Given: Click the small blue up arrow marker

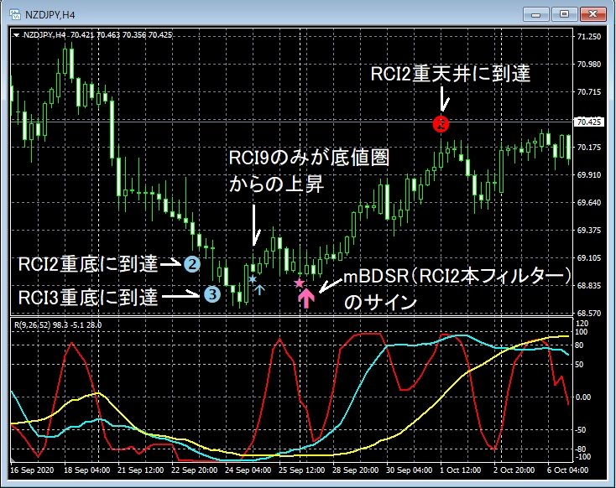Looking at the screenshot, I should click(259, 290).
